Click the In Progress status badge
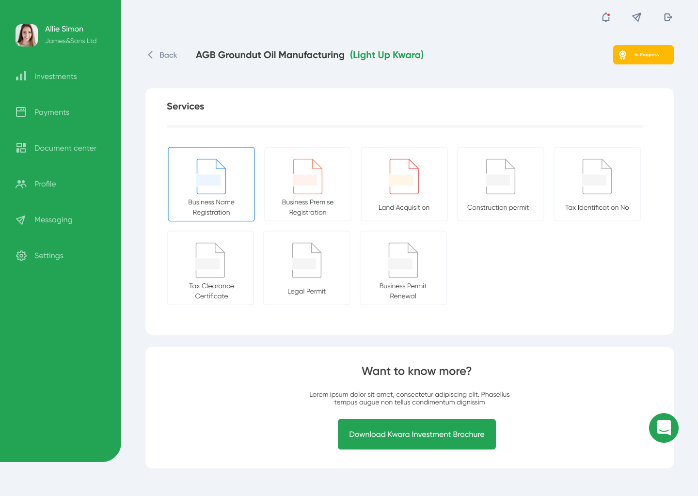Viewport: 698px width, 496px height. pos(643,55)
